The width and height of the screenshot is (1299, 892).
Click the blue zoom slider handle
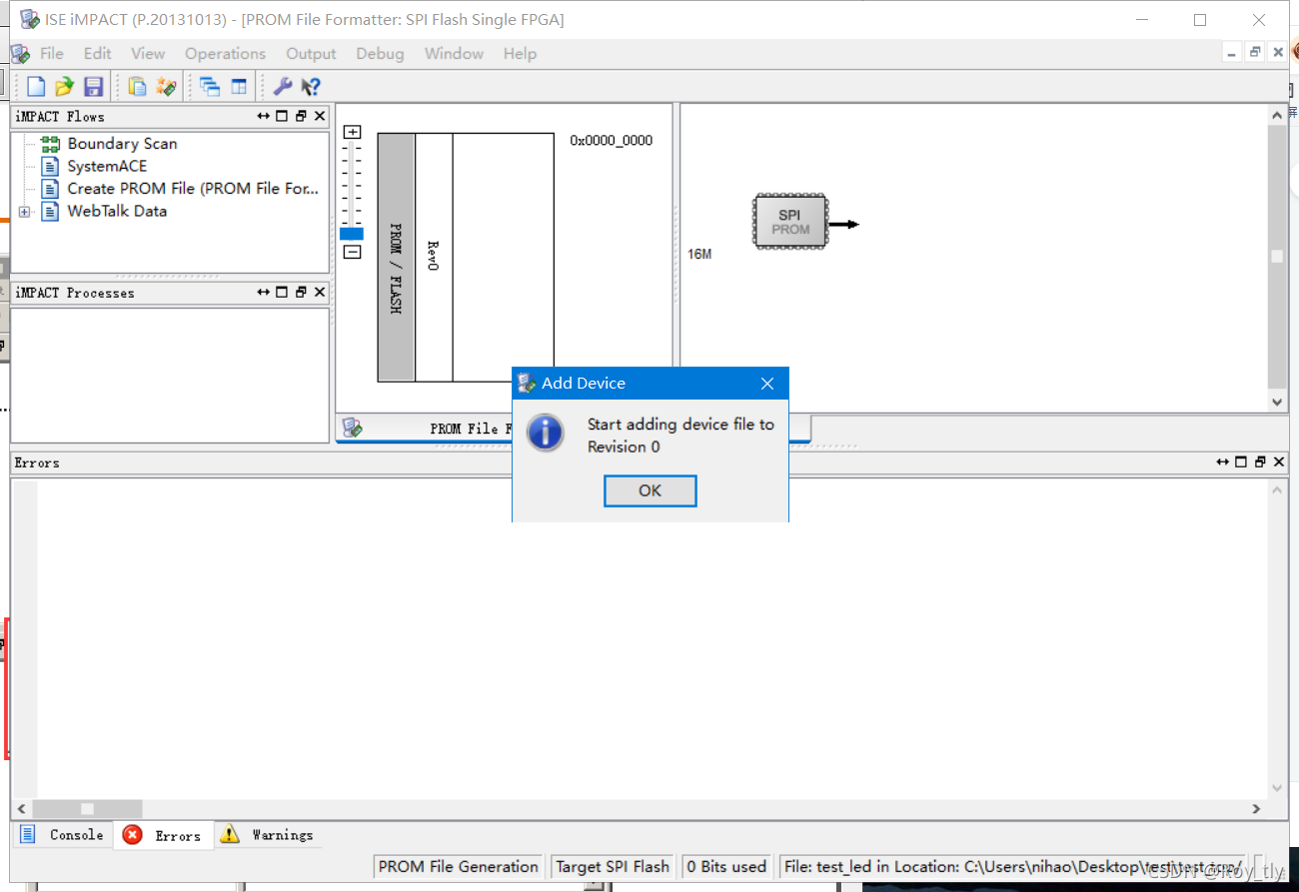click(352, 234)
